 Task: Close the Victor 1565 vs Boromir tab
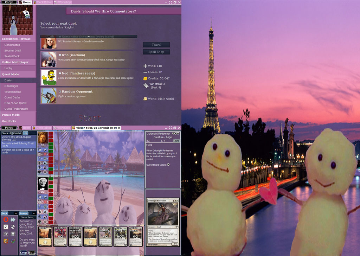click(x=119, y=128)
